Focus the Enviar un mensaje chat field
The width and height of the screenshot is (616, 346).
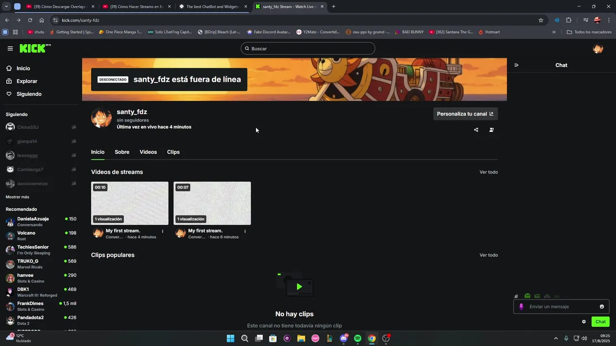pos(562,307)
